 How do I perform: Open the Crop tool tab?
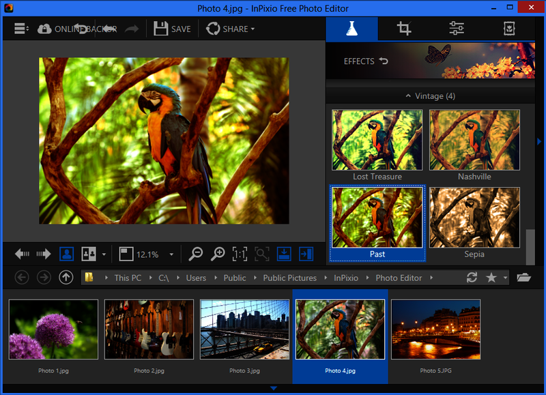pyautogui.click(x=404, y=29)
